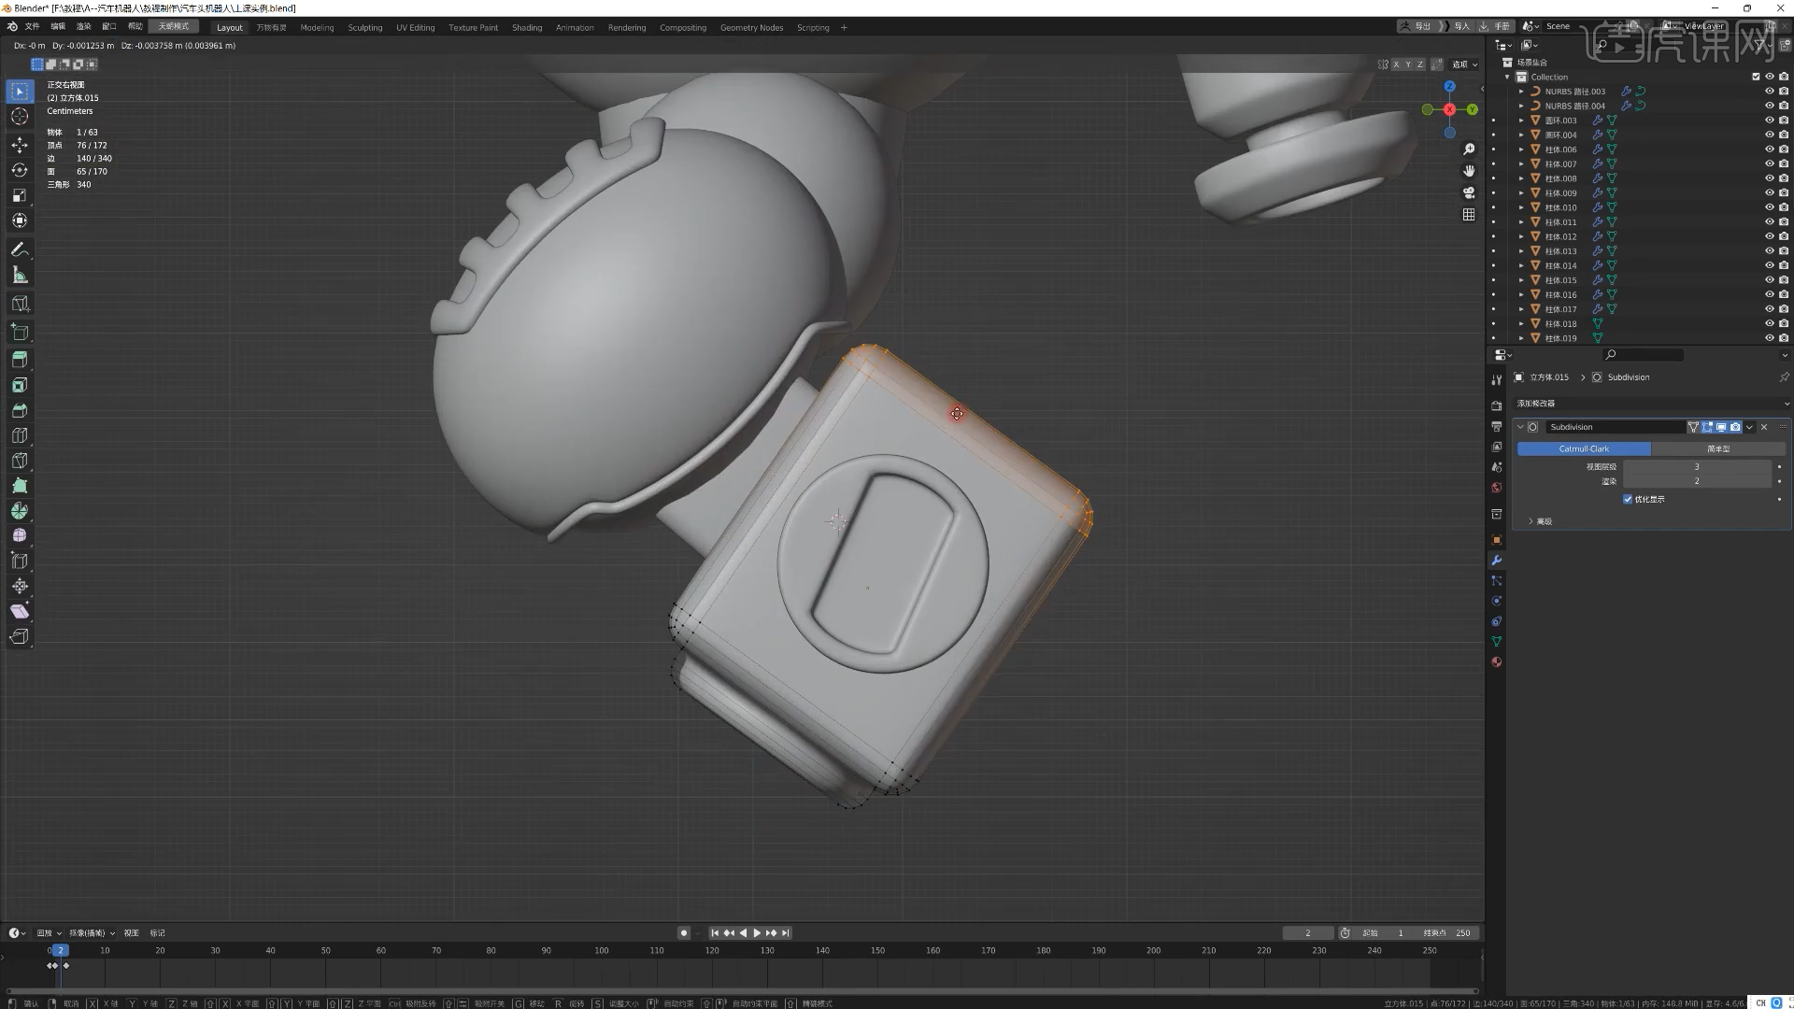The height and width of the screenshot is (1009, 1794).
Task: Select the Measure tool
Action: 20,274
